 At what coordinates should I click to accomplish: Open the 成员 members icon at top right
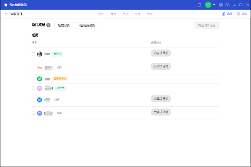click(224, 14)
